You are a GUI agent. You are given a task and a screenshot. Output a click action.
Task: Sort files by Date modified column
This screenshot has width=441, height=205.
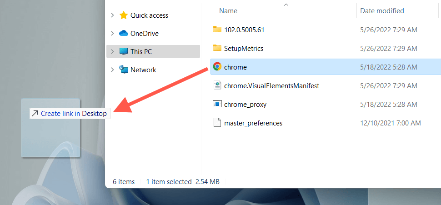click(x=382, y=11)
